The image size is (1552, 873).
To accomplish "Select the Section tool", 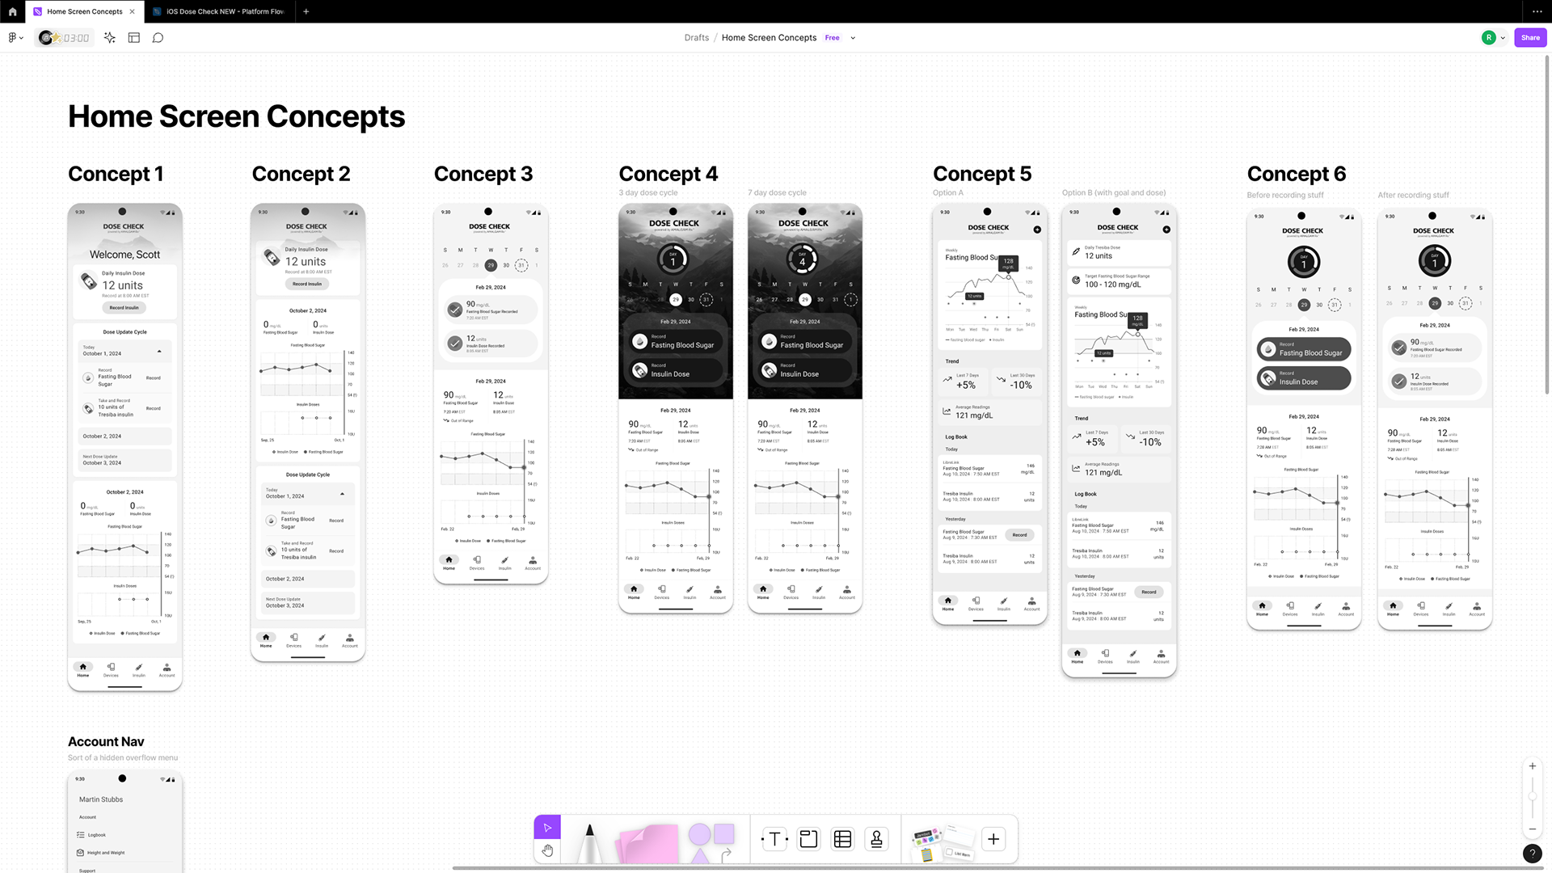I will [808, 839].
